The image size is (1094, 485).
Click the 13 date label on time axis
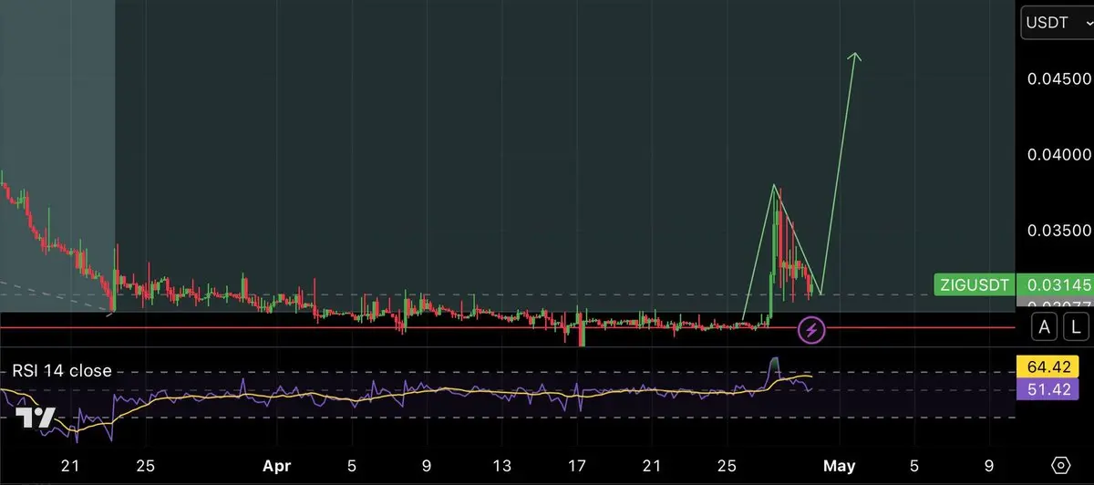coord(501,466)
